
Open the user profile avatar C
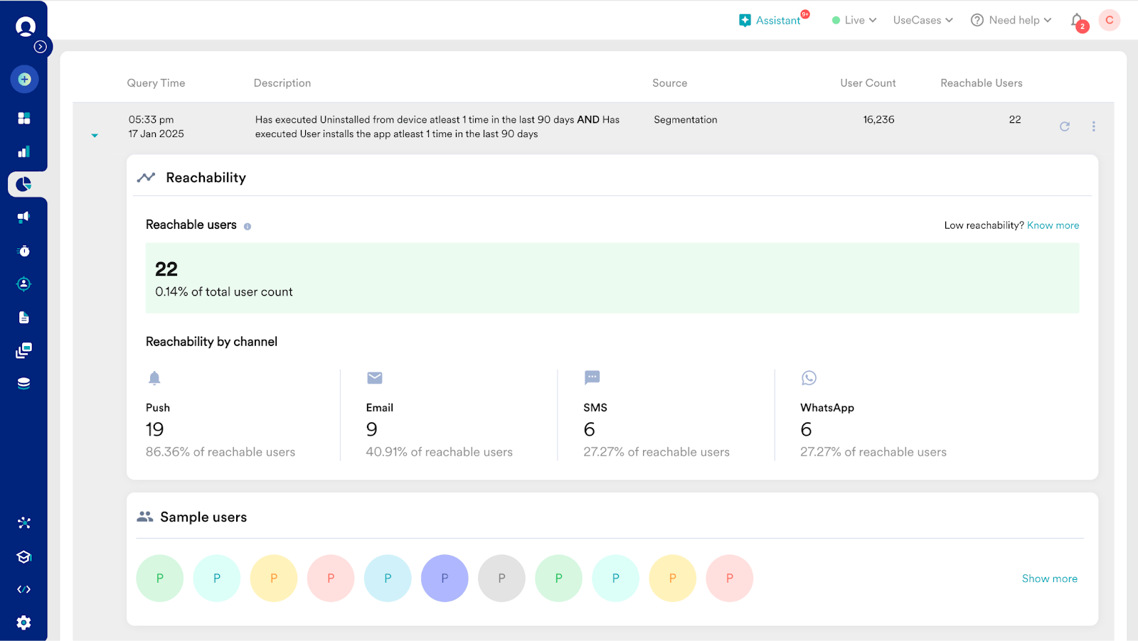tap(1110, 20)
